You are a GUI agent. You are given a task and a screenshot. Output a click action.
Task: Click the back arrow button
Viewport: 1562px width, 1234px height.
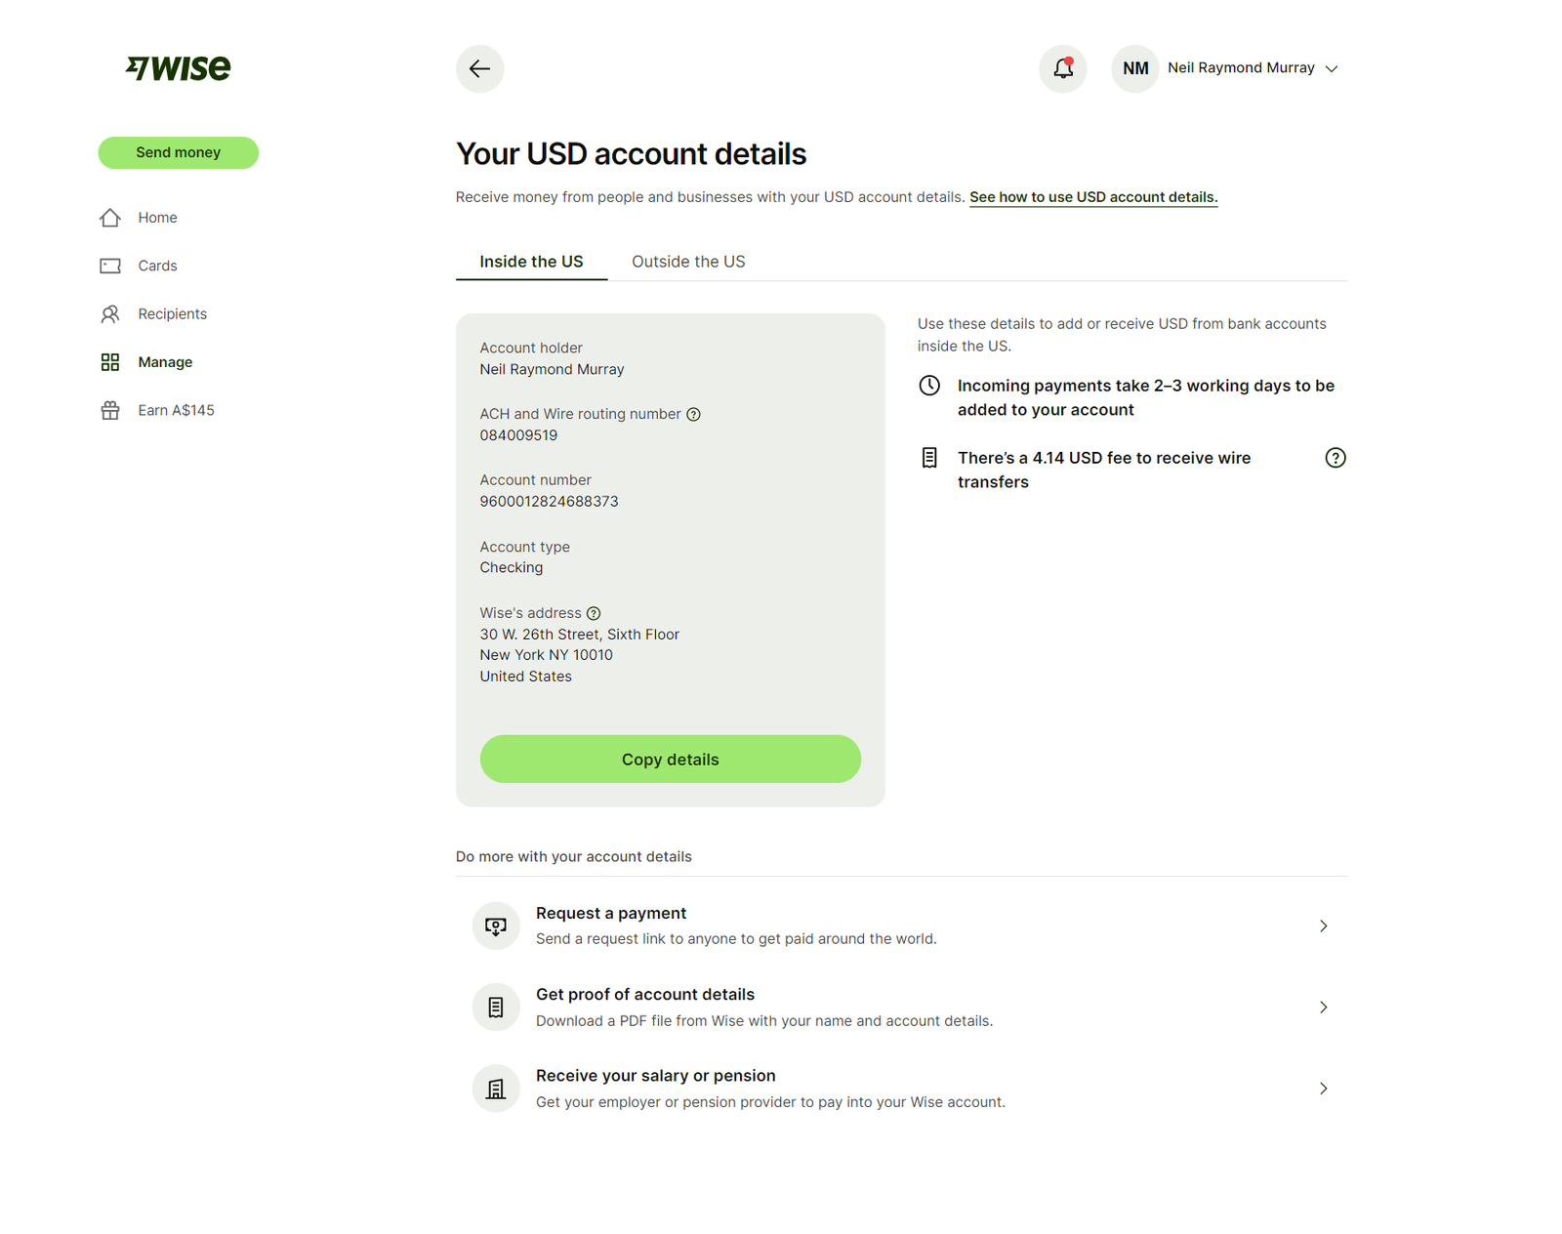point(479,68)
